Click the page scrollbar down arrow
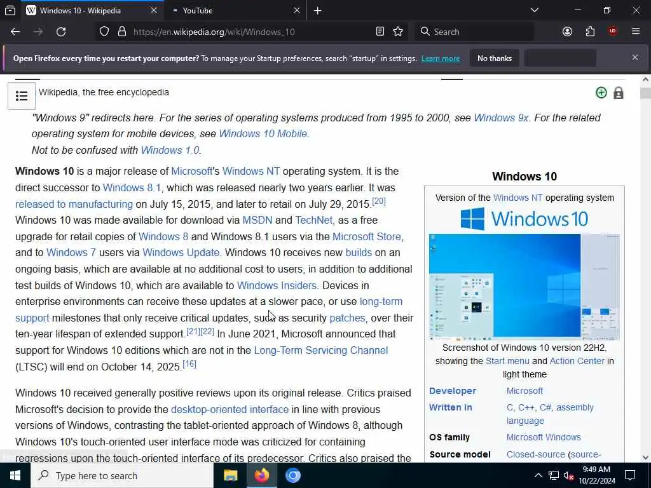651x488 pixels. click(x=646, y=457)
